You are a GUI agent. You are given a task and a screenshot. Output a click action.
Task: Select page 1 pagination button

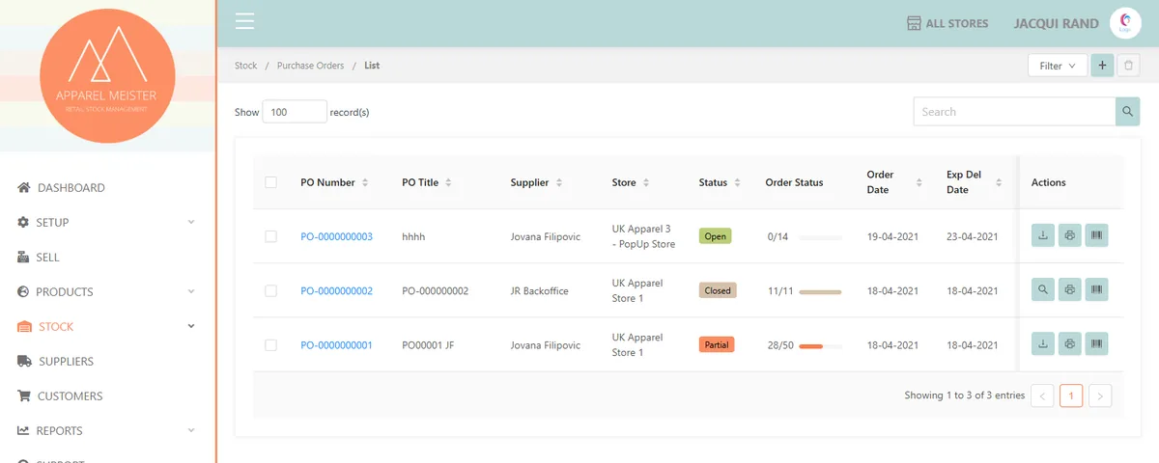[x=1071, y=395]
